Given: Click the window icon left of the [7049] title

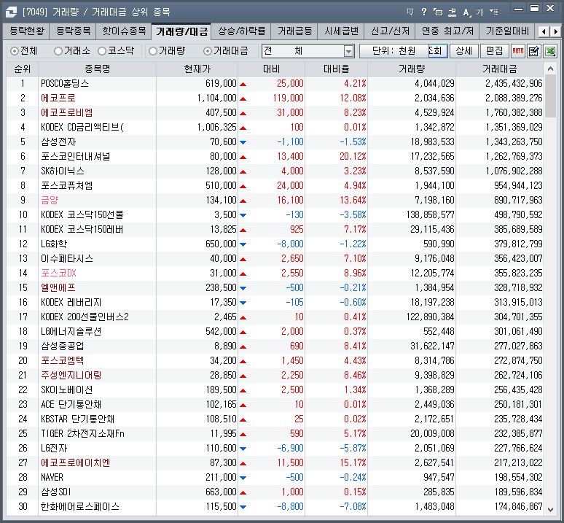Looking at the screenshot, I should pos(11,12).
